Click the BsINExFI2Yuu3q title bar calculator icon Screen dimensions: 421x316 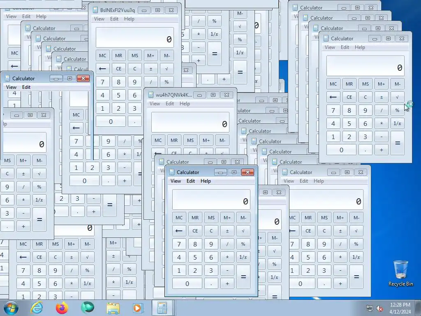(95, 10)
